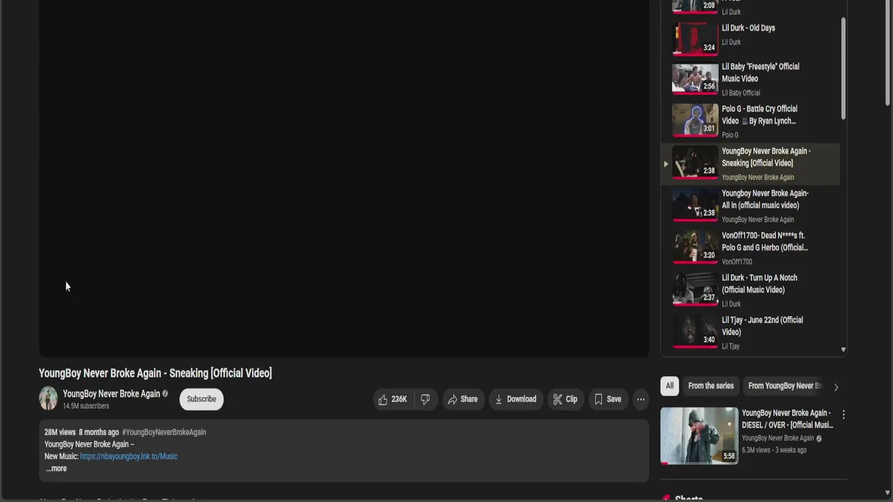Open VonOff1700 channel label in playlist

tap(737, 262)
